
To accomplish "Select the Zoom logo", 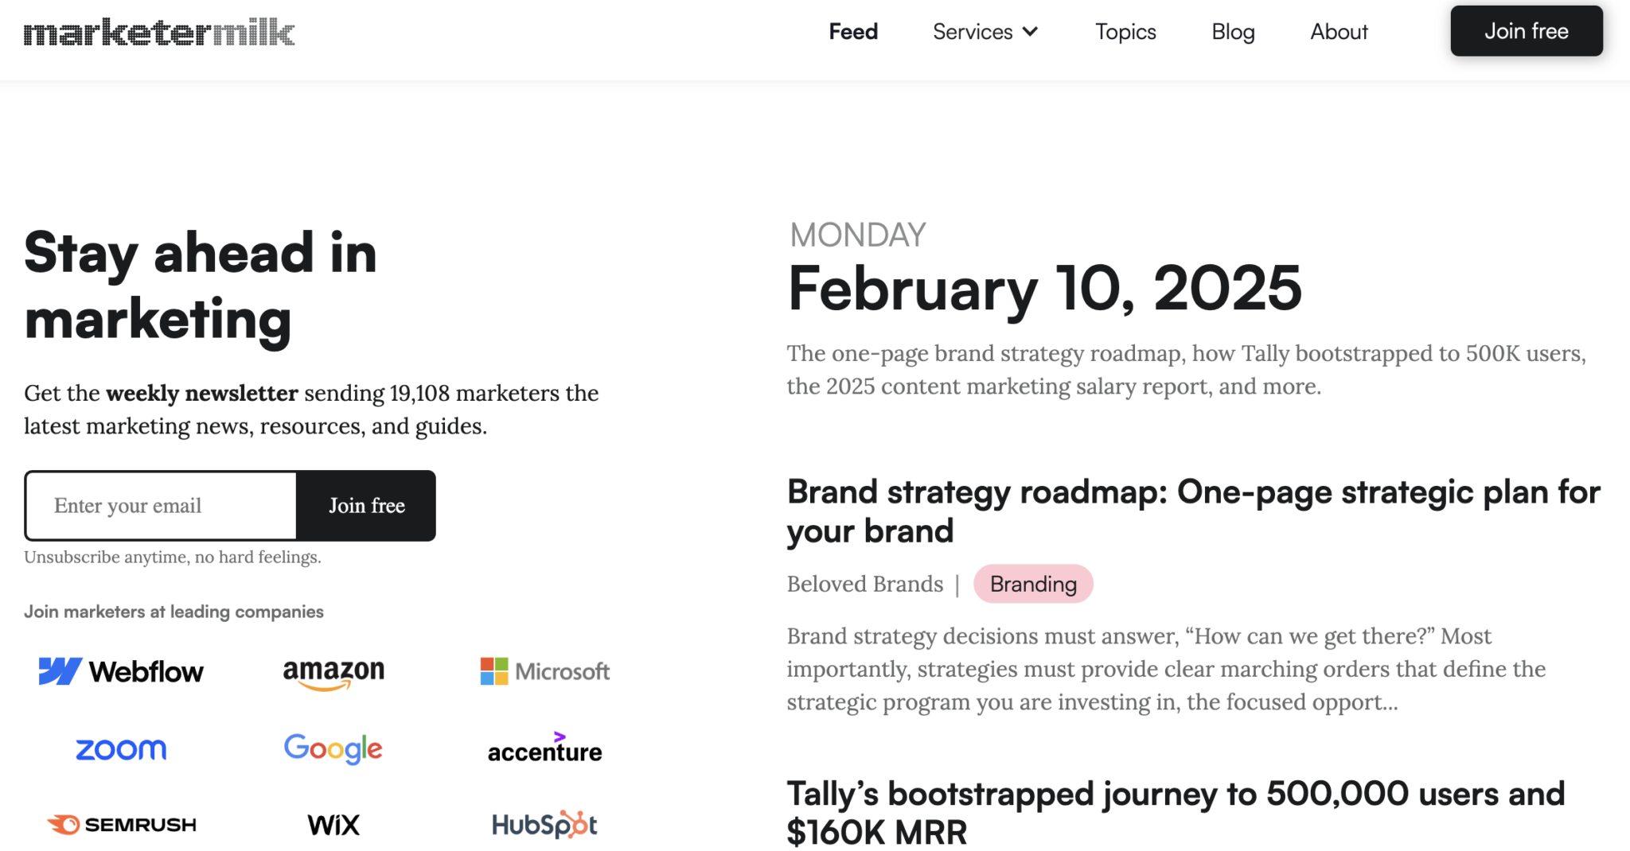I will coord(121,748).
